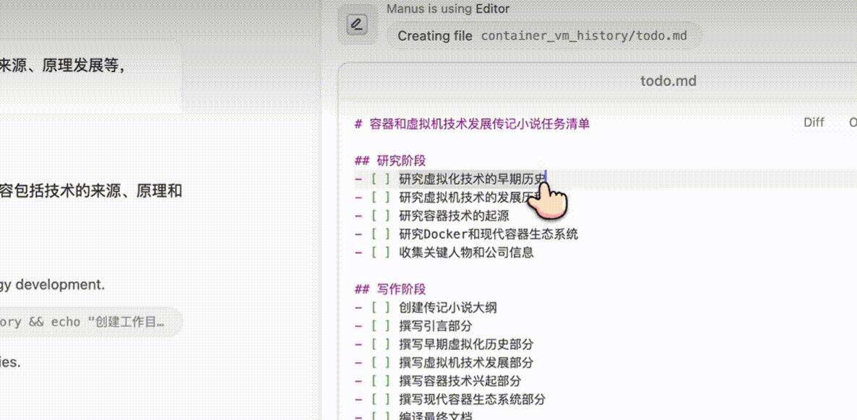Image resolution: width=857 pixels, height=420 pixels.
Task: Check the 研究容器技术的起源 task
Action: click(x=378, y=215)
